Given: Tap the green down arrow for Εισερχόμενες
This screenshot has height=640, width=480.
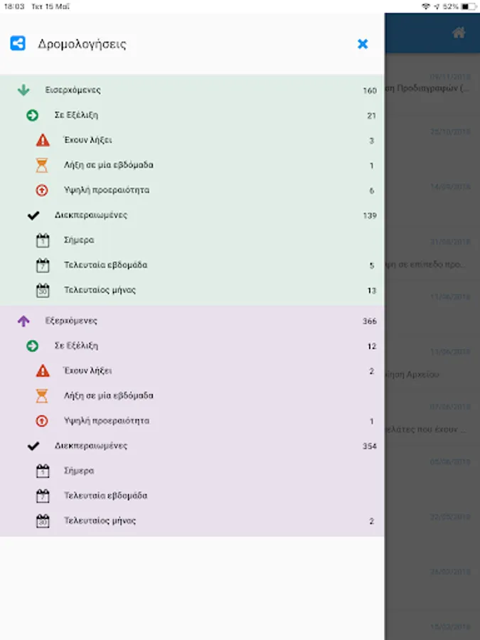Looking at the screenshot, I should point(23,90).
